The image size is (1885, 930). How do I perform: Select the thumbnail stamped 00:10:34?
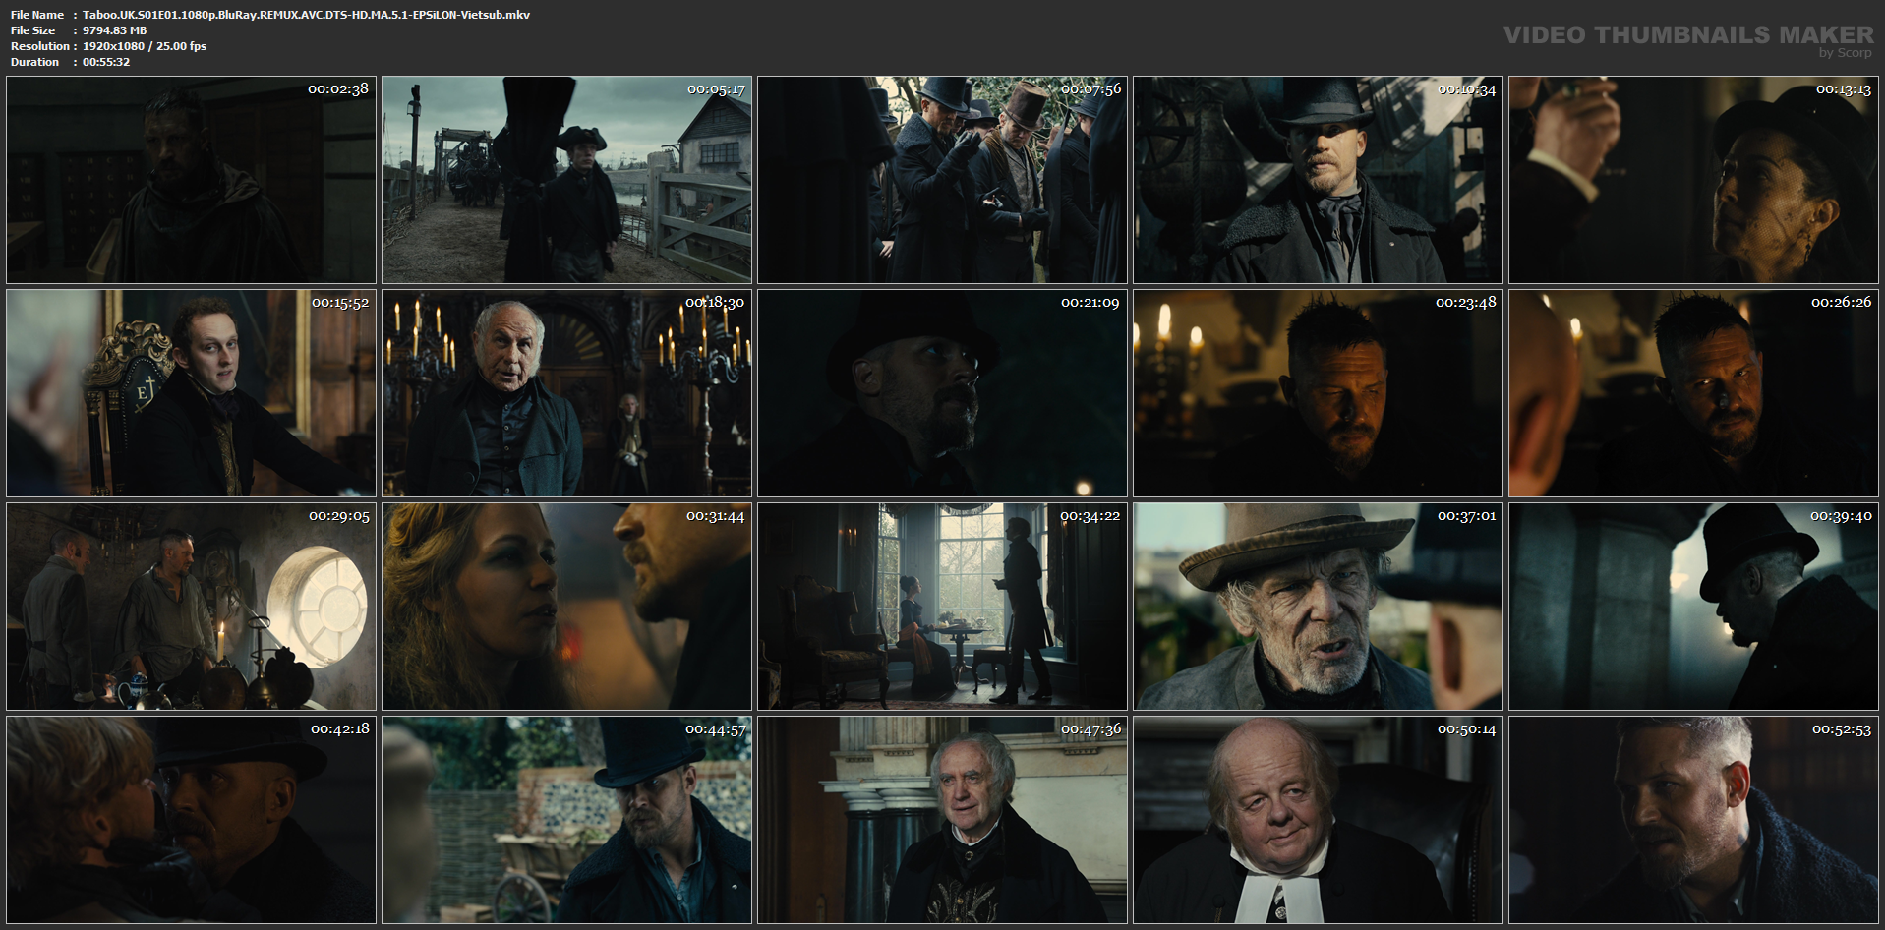coord(1319,180)
